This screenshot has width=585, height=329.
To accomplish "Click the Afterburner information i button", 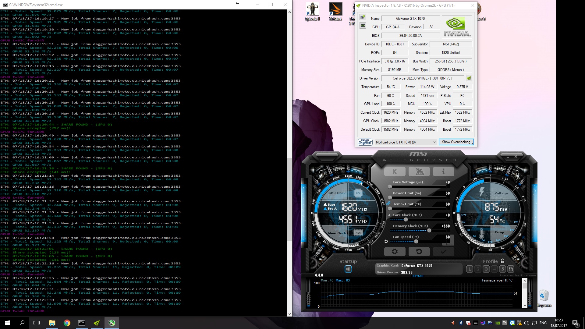I will pyautogui.click(x=443, y=172).
